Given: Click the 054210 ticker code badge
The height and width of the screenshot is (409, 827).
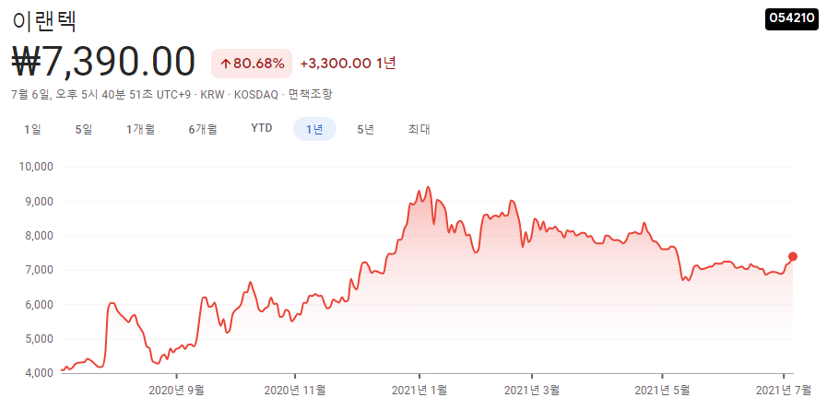Looking at the screenshot, I should tap(792, 19).
